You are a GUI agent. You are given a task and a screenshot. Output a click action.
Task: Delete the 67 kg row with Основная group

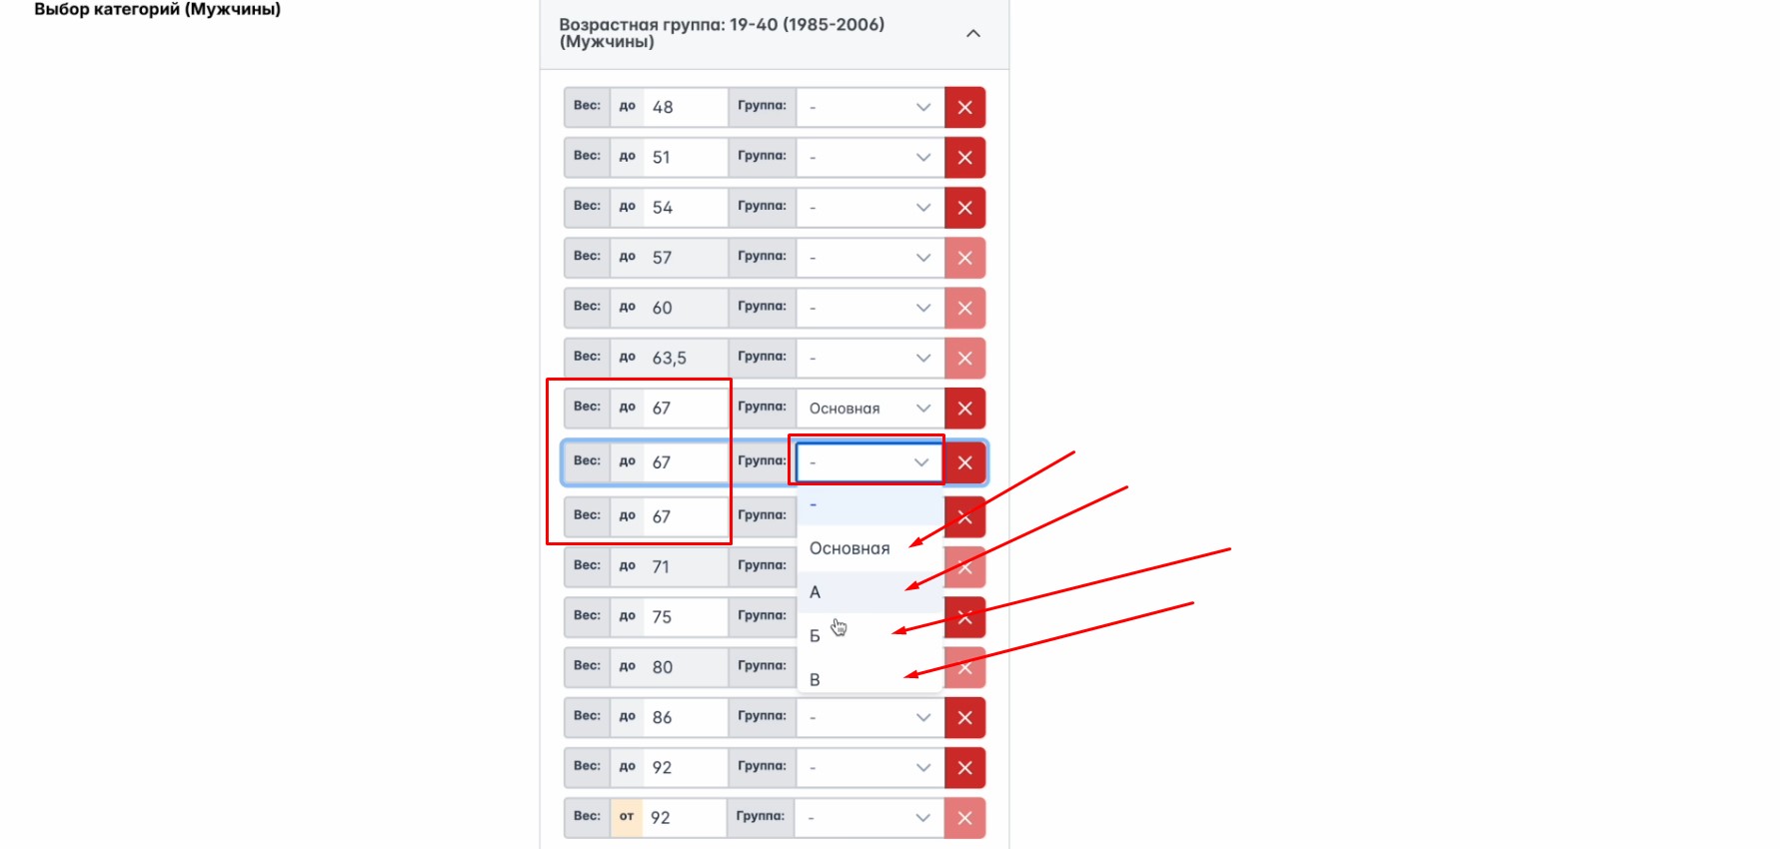click(x=964, y=408)
